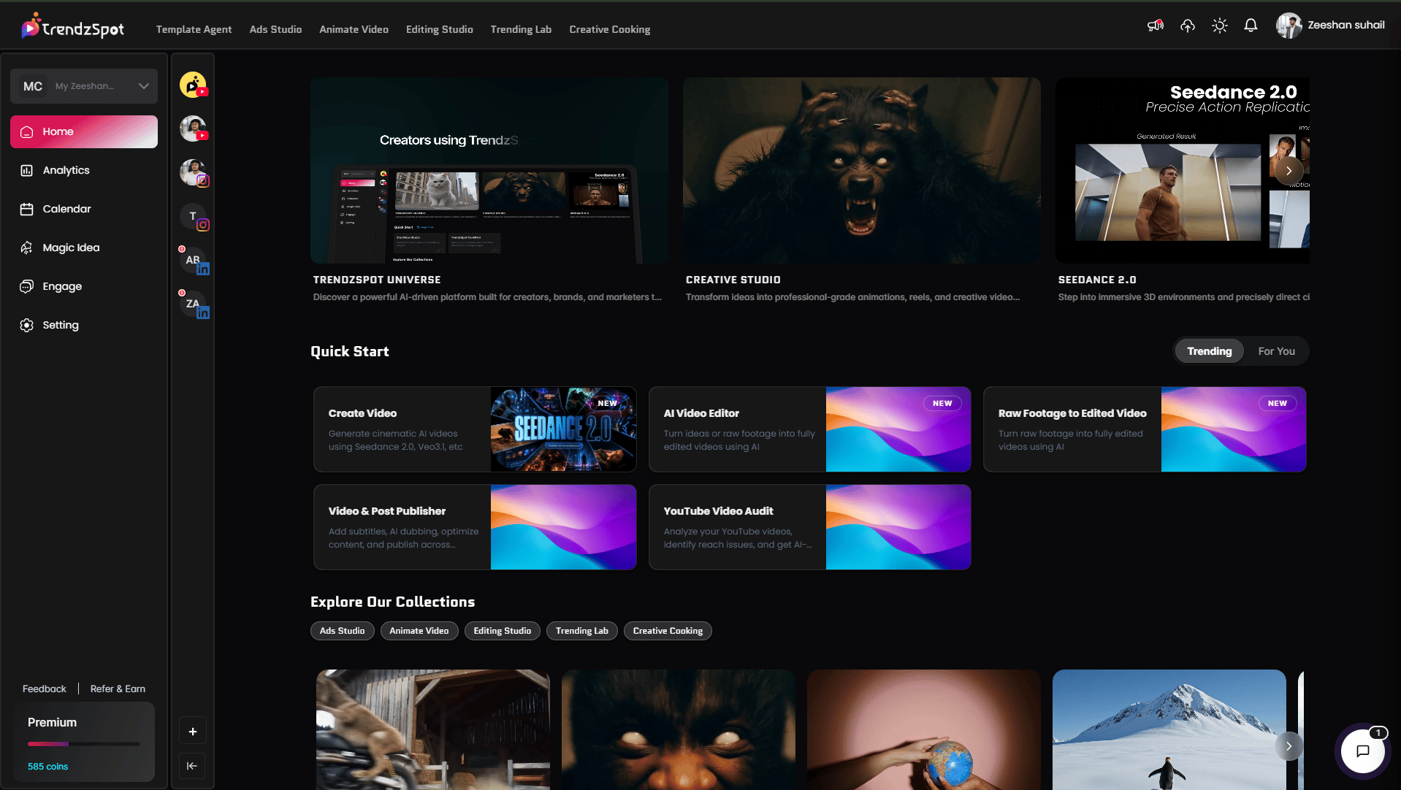Select the ZA LinkedIn account
This screenshot has width=1401, height=790.
(x=193, y=304)
